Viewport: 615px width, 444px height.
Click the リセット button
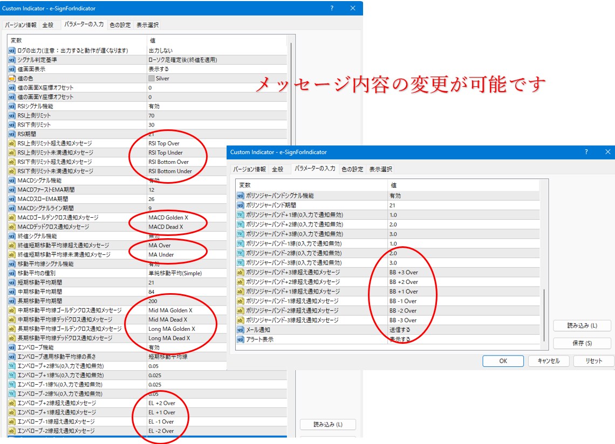point(594,361)
